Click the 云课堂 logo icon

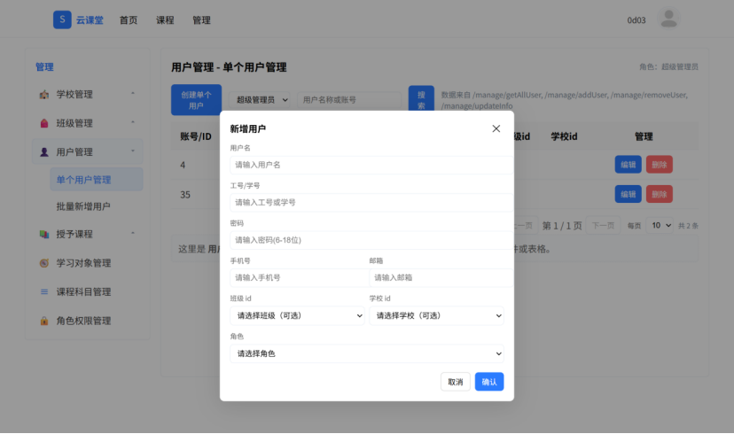pyautogui.click(x=62, y=19)
